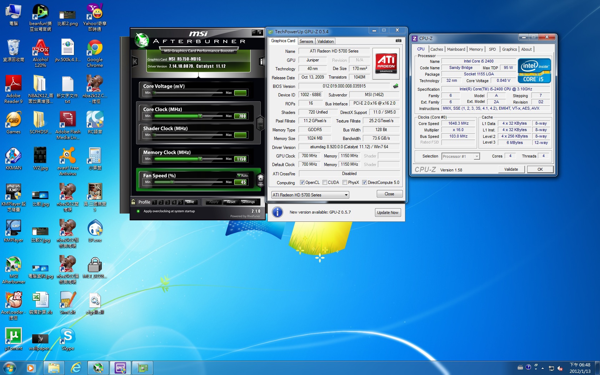This screenshot has height=375, width=600.
Task: Toggle the OpenCL checkbox in GPU-Z
Action: (302, 182)
